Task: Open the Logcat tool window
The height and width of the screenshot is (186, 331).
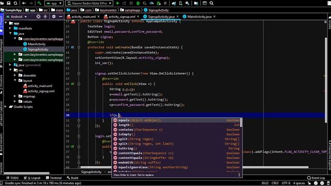Action: click(x=32, y=178)
